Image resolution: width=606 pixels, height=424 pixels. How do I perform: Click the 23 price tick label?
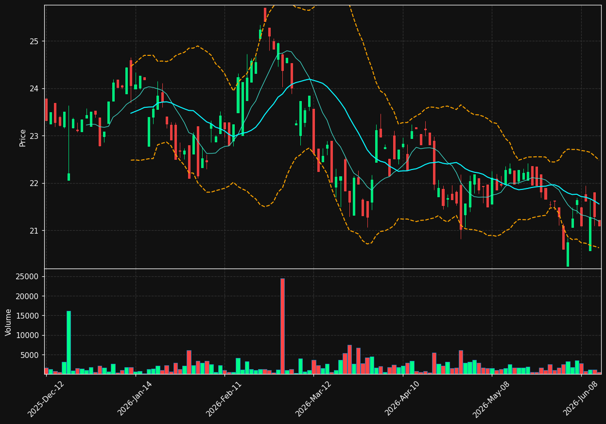click(33, 136)
